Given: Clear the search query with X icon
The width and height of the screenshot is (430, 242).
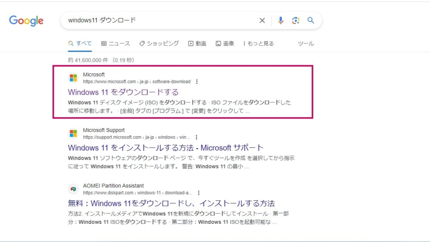Looking at the screenshot, I should (262, 20).
